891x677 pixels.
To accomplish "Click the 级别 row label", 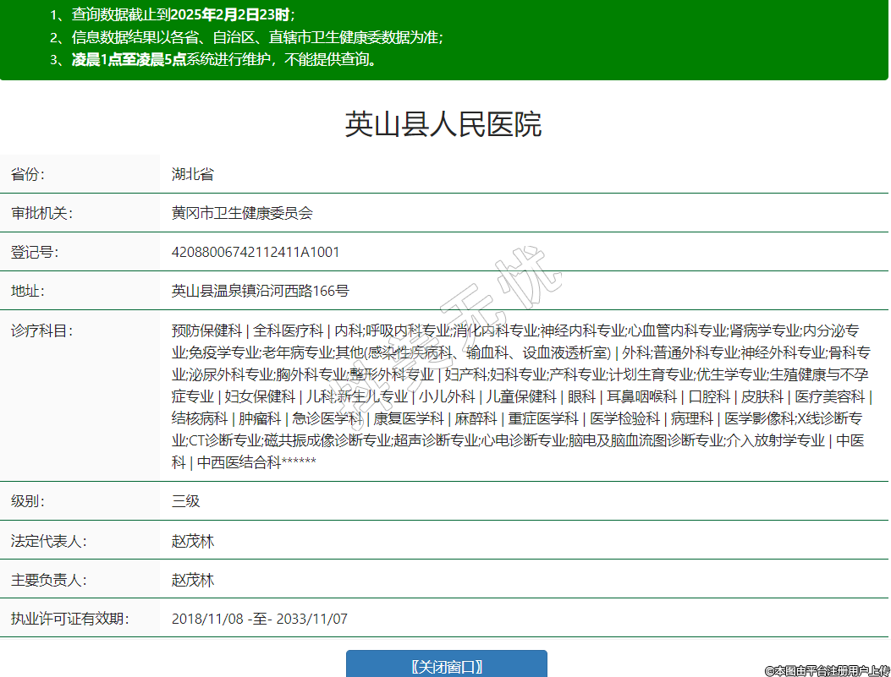I will [x=28, y=500].
